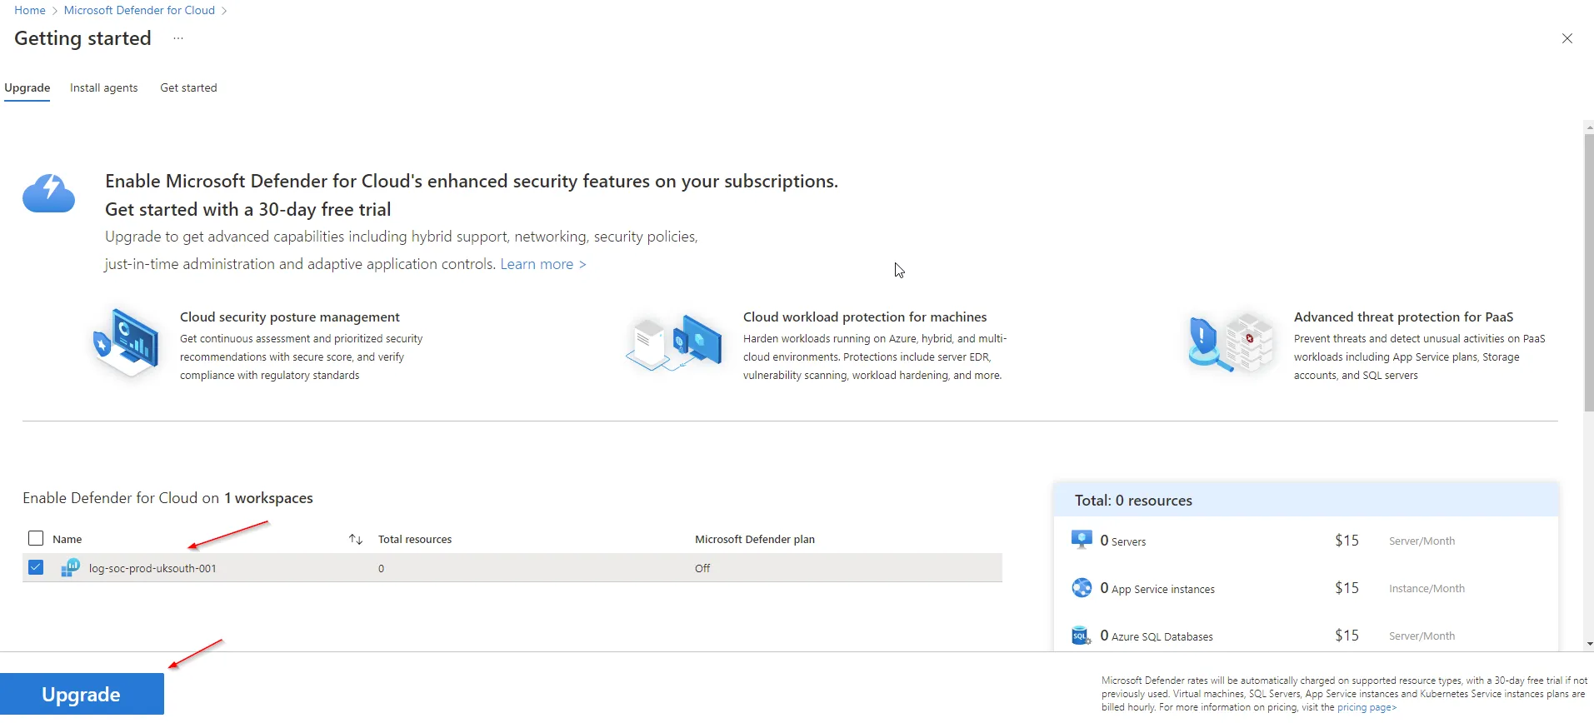Image resolution: width=1594 pixels, height=723 pixels.
Task: Click the Servers pricing icon
Action: pos(1082,540)
